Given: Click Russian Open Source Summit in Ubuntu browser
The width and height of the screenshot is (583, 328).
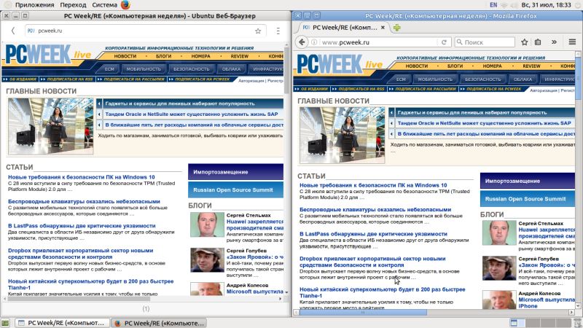Looking at the screenshot, I should [x=235, y=190].
